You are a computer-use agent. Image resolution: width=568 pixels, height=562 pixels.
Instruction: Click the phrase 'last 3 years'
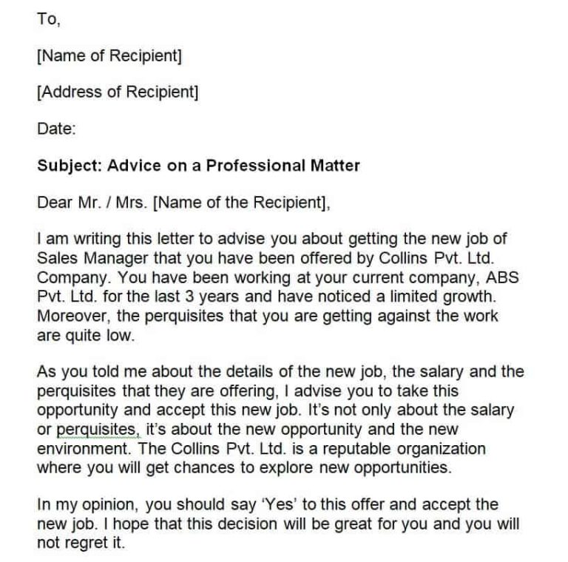197,297
